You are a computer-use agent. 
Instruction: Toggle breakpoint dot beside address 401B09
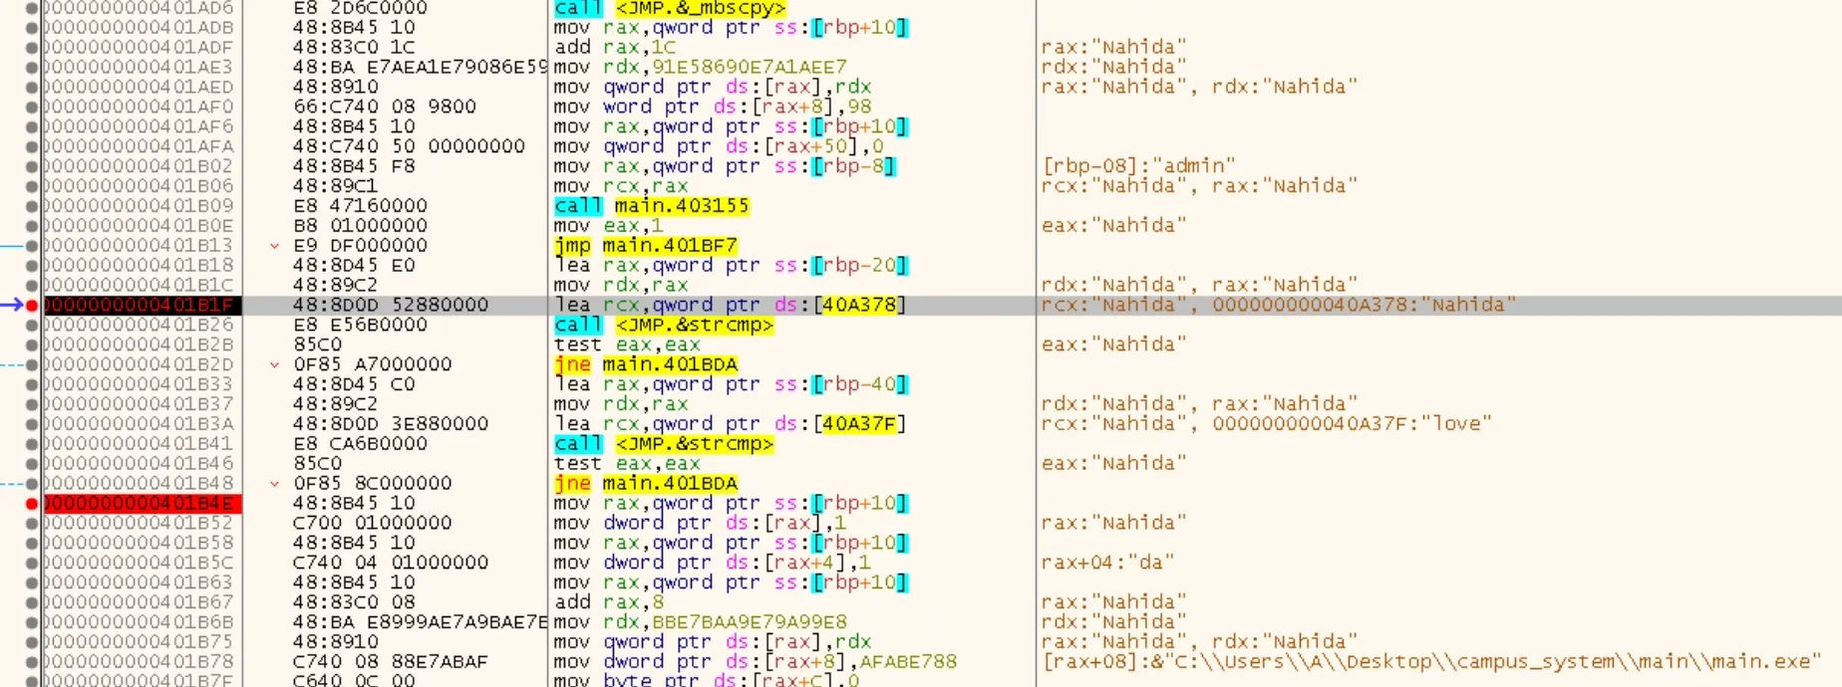point(32,206)
